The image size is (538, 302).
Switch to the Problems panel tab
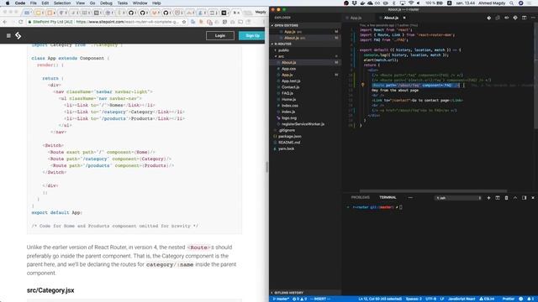tap(361, 197)
